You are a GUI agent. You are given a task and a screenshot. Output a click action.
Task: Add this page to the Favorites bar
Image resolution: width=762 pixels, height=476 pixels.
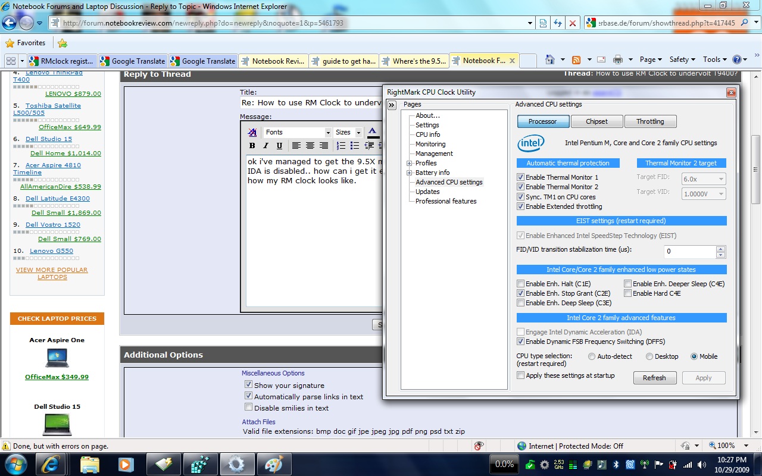63,43
